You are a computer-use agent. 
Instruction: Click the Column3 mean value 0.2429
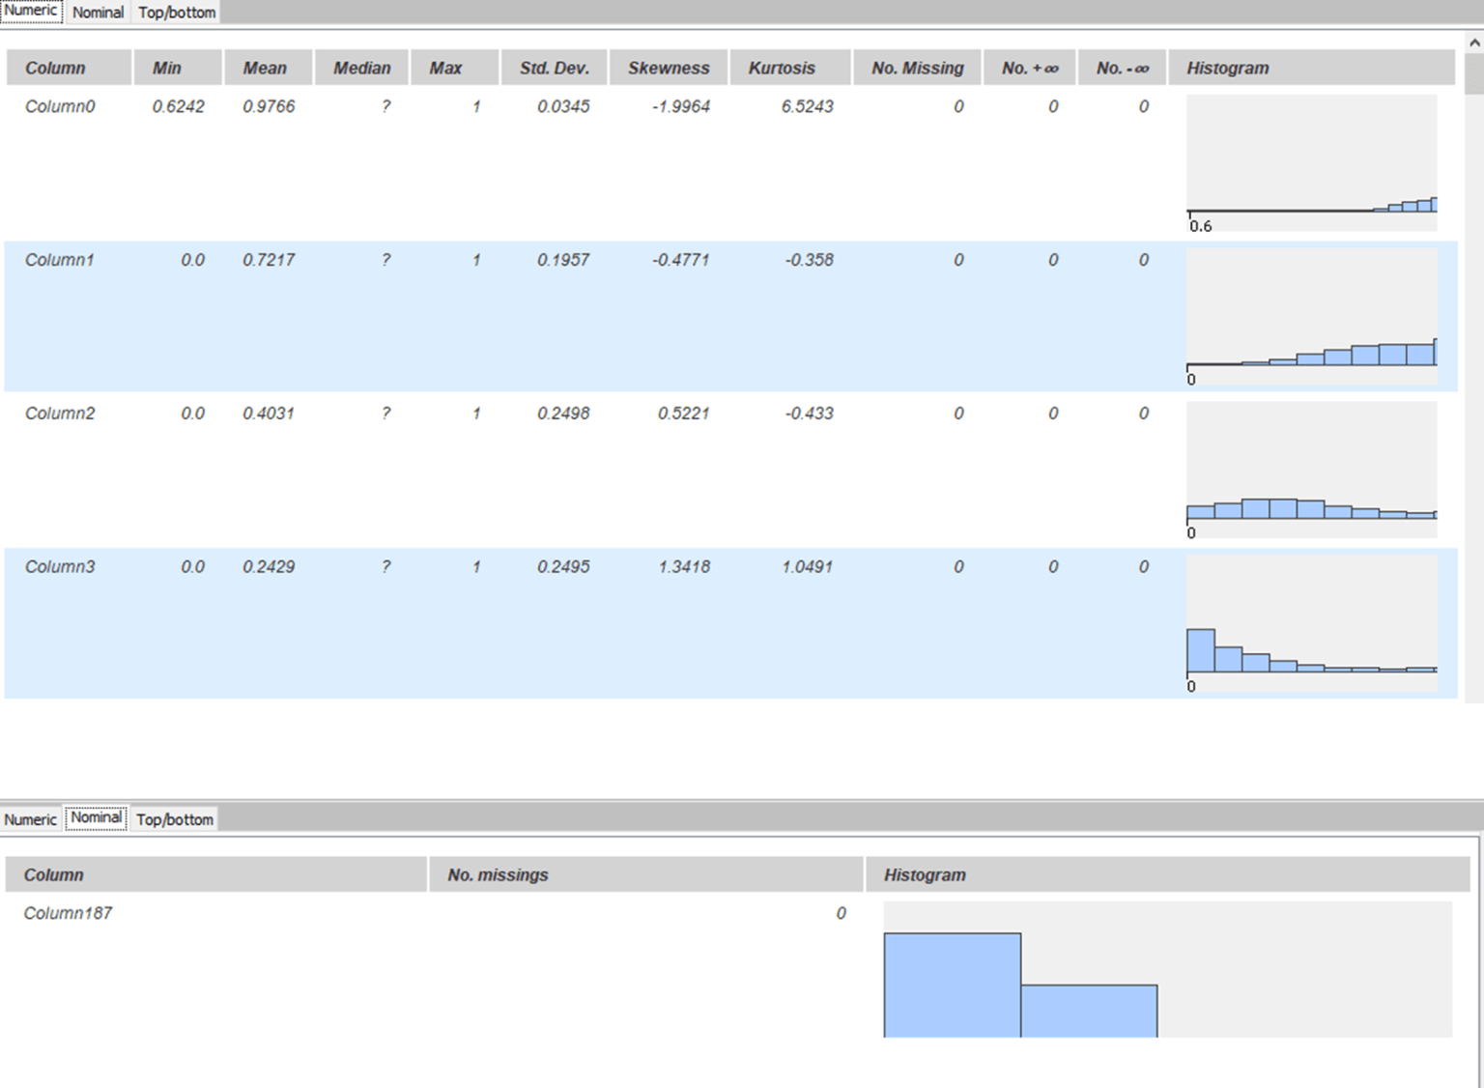(x=269, y=567)
